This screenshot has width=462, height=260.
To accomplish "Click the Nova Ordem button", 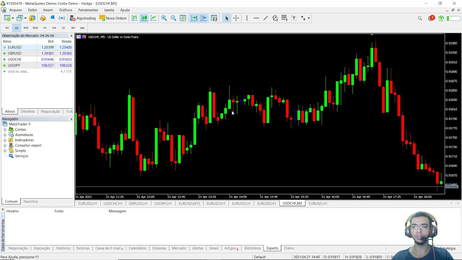I will coord(113,18).
